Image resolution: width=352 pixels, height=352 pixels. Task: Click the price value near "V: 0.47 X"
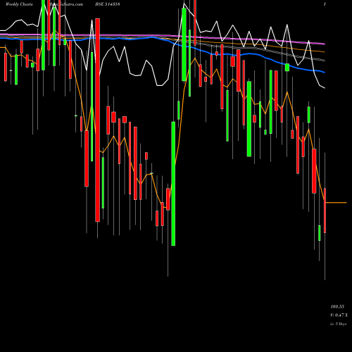pyautogui.click(x=337, y=307)
